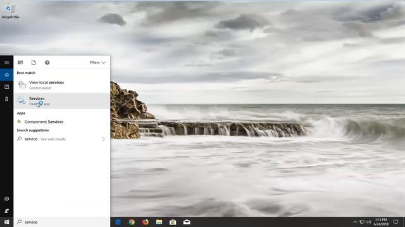The image size is (405, 227).
Task: Click the third icon in the search sidebar
Action: 7,99
